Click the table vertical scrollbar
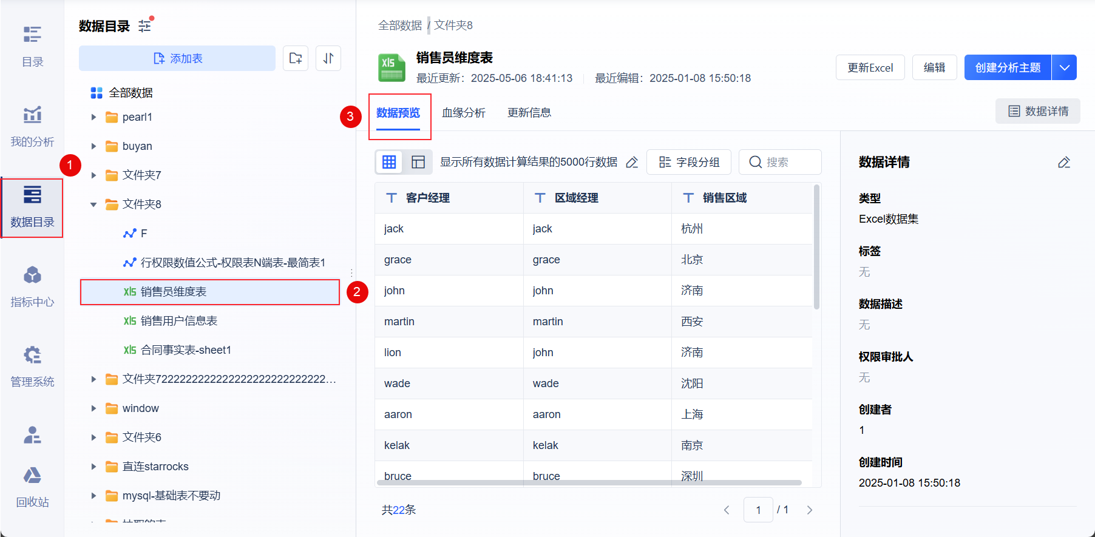The width and height of the screenshot is (1095, 537). coord(816,247)
